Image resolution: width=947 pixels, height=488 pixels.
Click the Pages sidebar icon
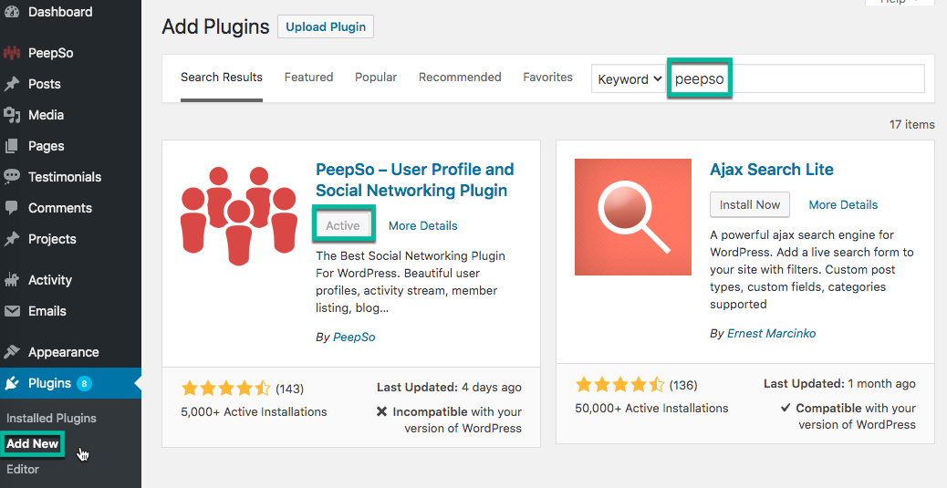click(12, 146)
